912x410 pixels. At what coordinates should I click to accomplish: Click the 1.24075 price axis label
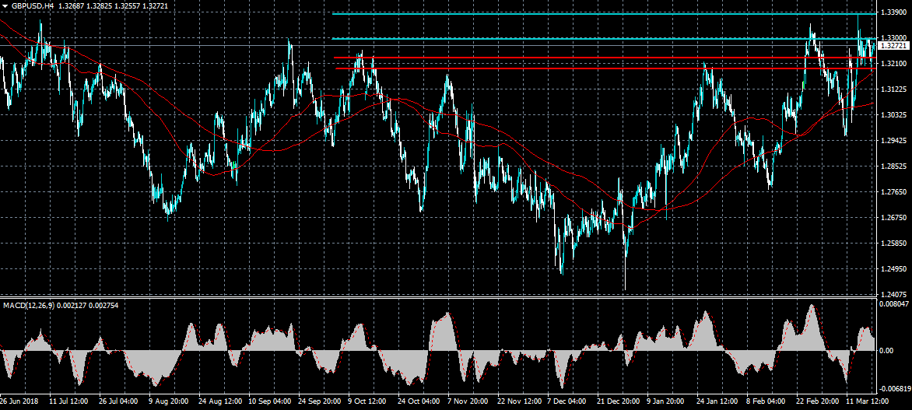pos(893,295)
